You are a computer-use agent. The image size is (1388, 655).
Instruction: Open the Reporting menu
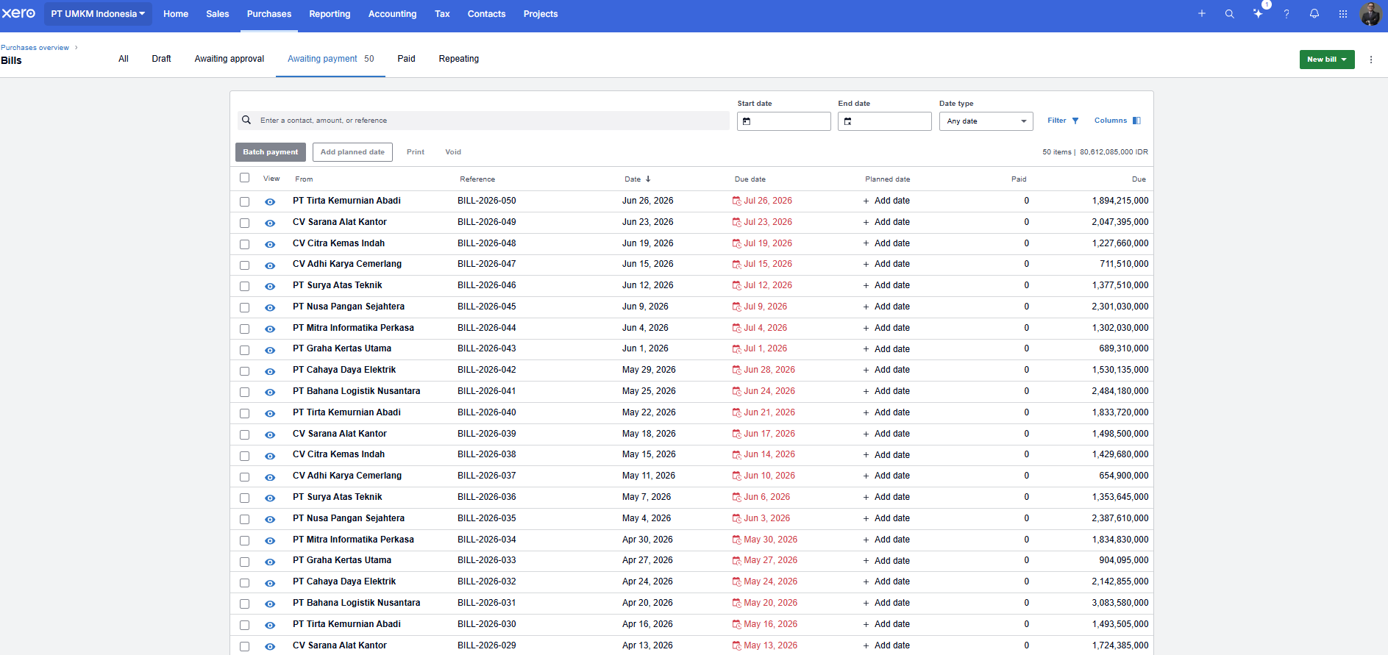click(330, 14)
